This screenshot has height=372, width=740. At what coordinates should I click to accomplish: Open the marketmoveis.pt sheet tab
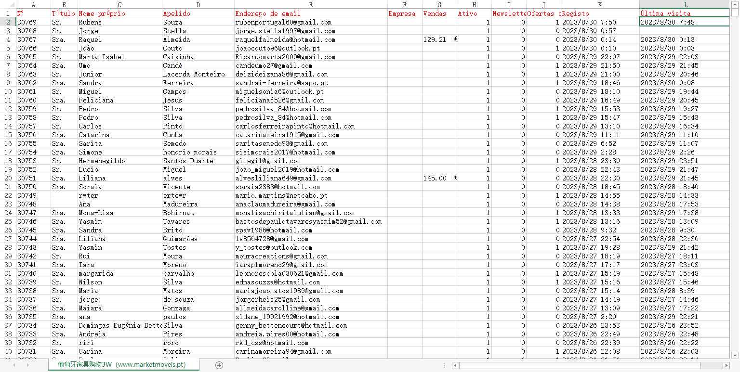click(124, 365)
